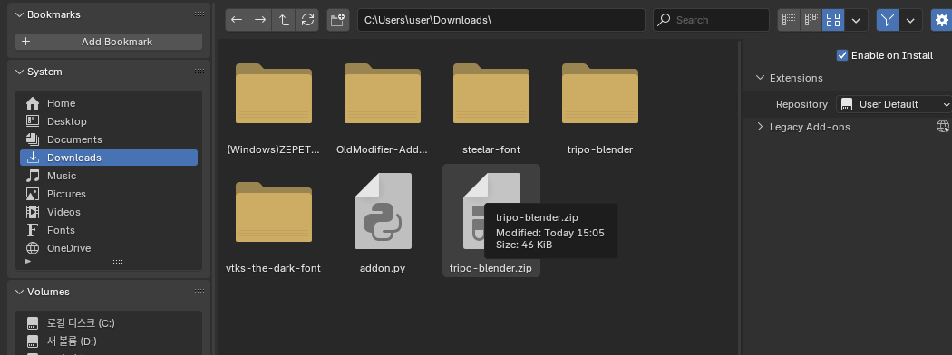The height and width of the screenshot is (355, 952).
Task: Toggle the options region gear icon
Action: [x=942, y=20]
